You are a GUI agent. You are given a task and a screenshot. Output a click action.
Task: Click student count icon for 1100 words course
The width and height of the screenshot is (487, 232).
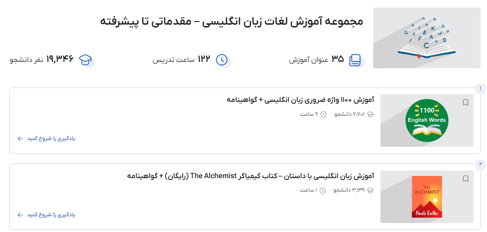370,114
